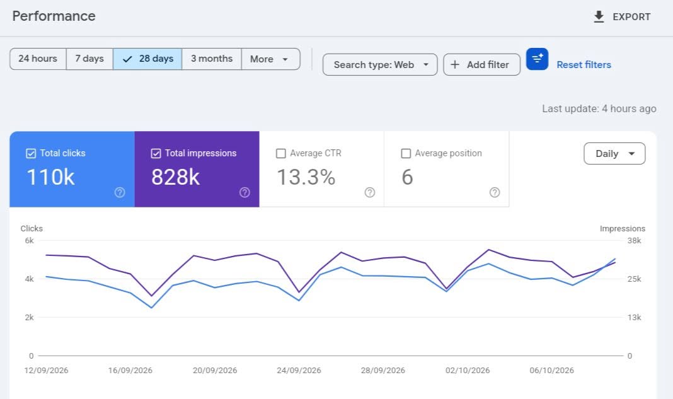Click the 38k impressions axis label
Image resolution: width=673 pixels, height=399 pixels.
tap(635, 241)
